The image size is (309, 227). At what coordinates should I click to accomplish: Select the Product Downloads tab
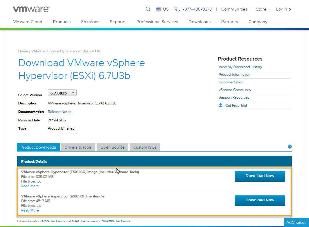coord(38,147)
